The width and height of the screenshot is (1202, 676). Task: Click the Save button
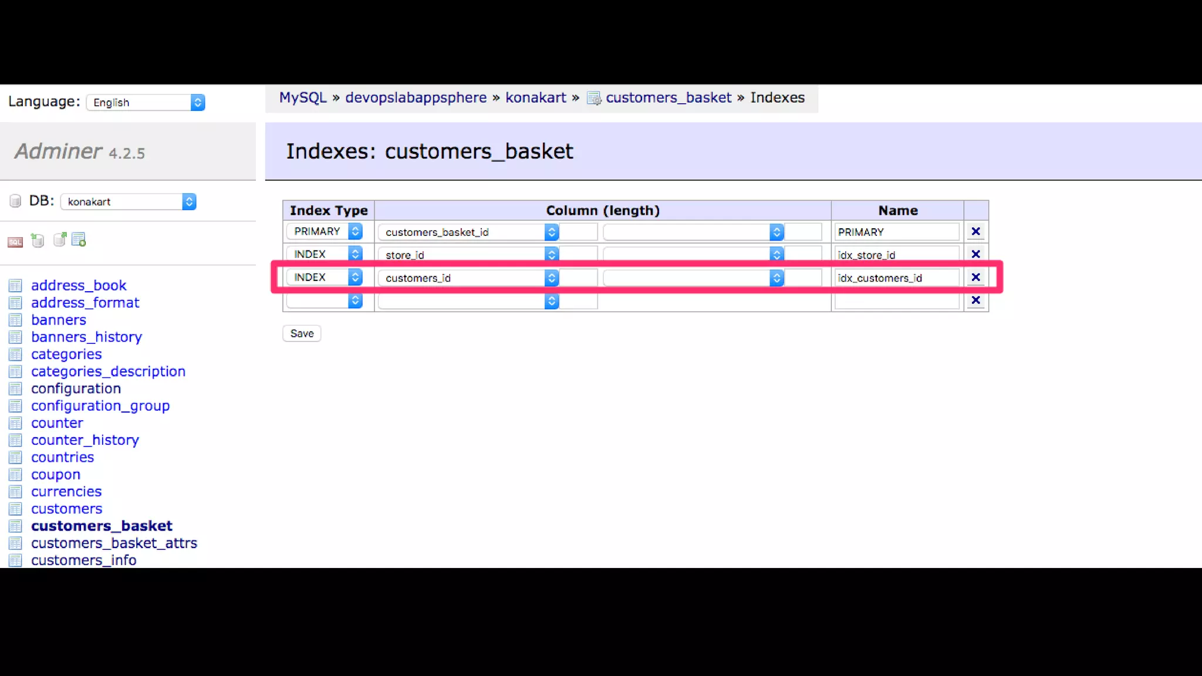[302, 333]
